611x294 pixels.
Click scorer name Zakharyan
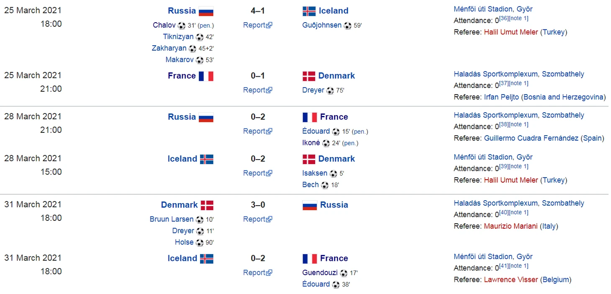(x=169, y=48)
